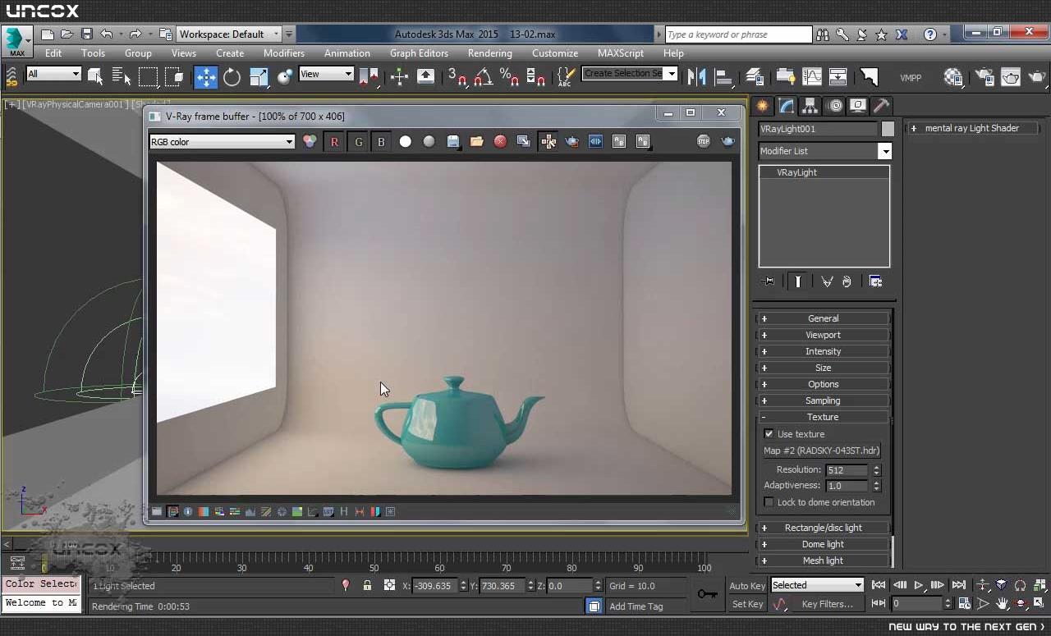Toggle the Auto Key button

(747, 586)
